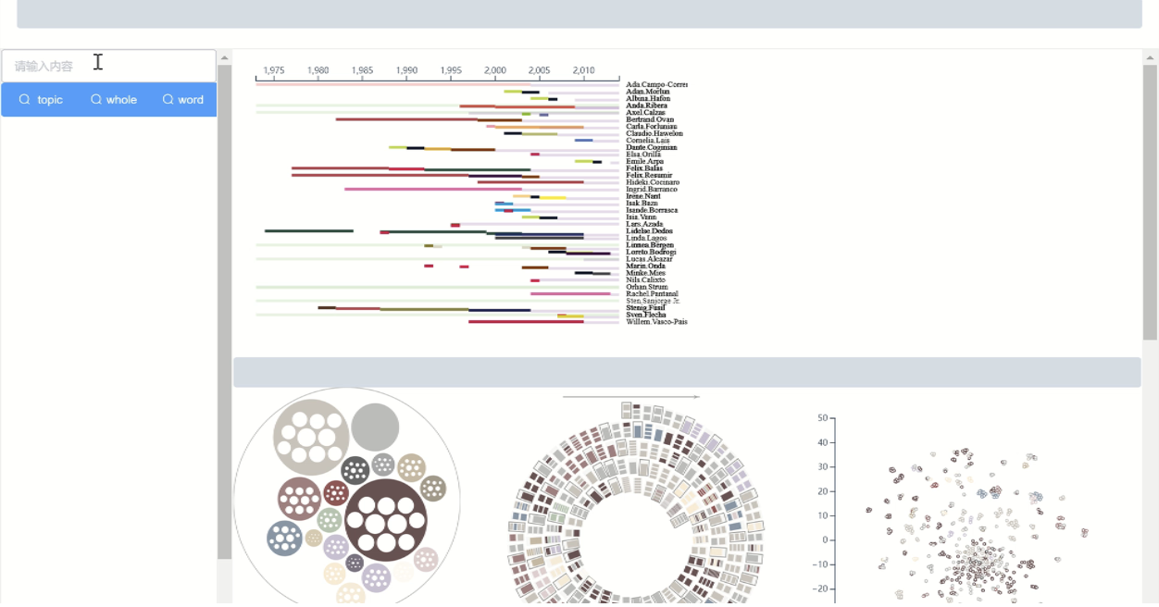
Task: Select the Ingrid.Barranco name label
Action: click(652, 189)
